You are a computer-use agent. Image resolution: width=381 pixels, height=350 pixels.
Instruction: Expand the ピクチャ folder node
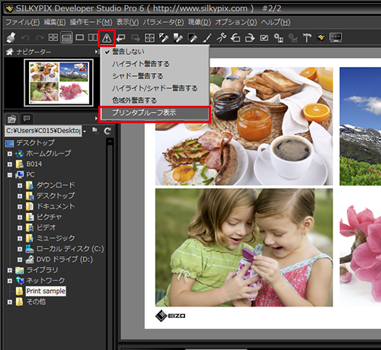(x=20, y=218)
